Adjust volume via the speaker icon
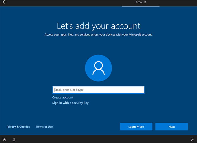Viewport: 197px width, 143px height. [192, 140]
